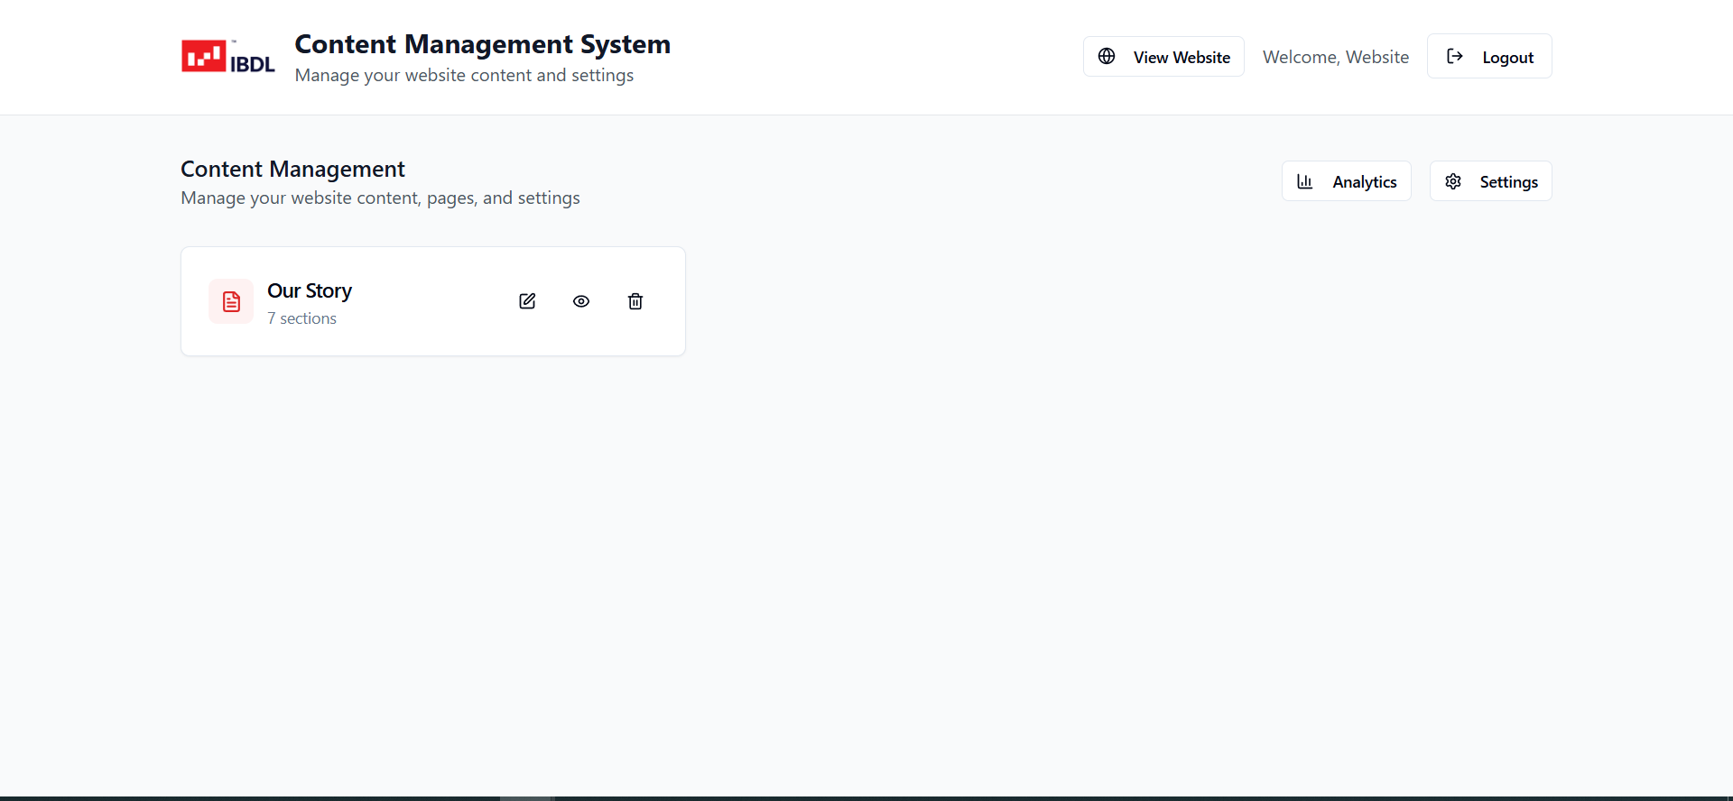Click the IBDL logo

tap(227, 57)
